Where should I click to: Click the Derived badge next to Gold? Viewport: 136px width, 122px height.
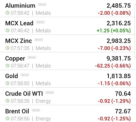click(x=25, y=75)
